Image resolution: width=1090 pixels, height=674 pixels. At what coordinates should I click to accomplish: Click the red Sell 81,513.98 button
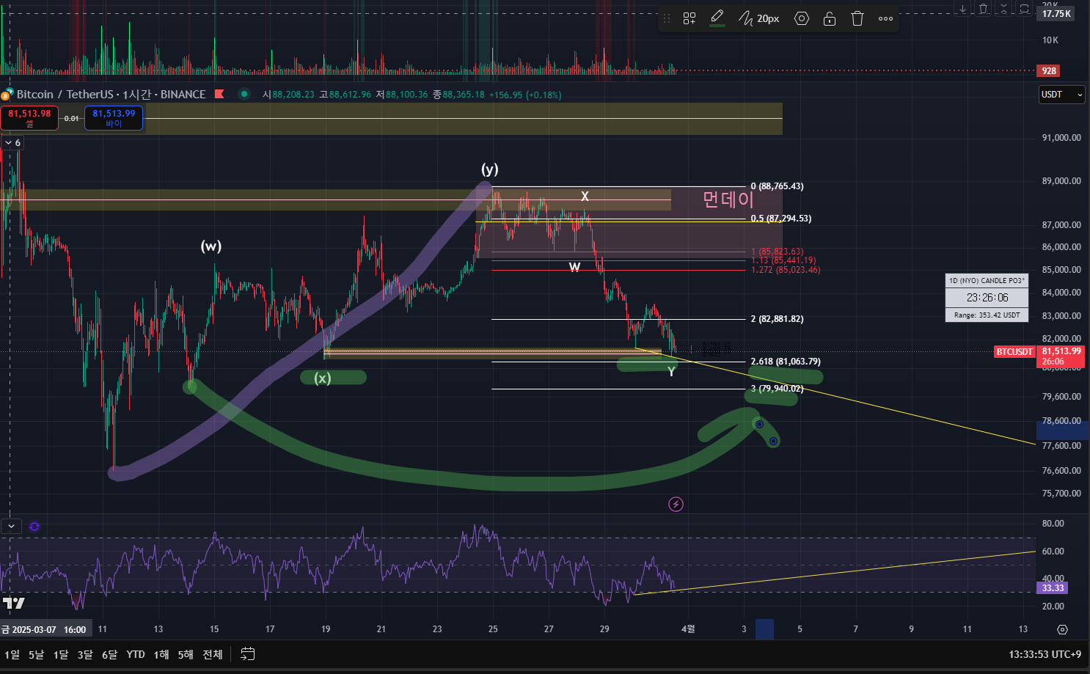29,118
